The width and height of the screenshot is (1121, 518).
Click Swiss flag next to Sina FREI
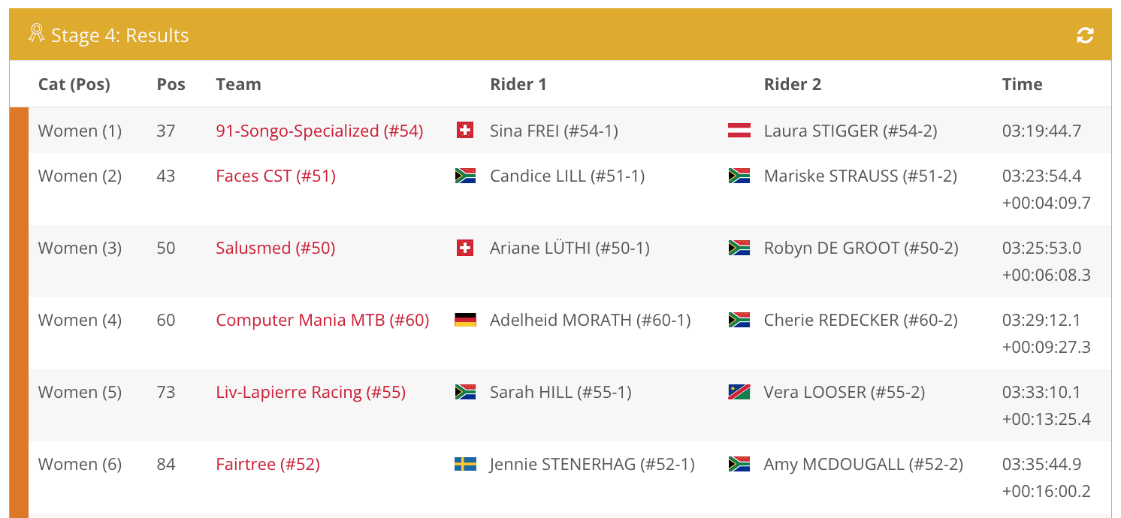coord(465,131)
